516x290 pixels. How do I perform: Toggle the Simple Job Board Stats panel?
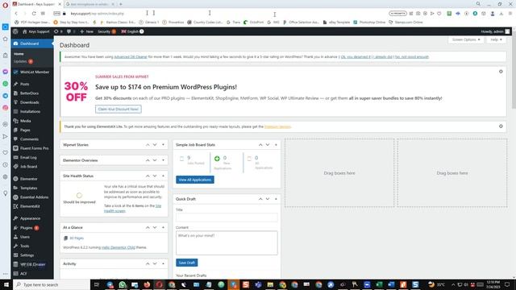[276, 145]
